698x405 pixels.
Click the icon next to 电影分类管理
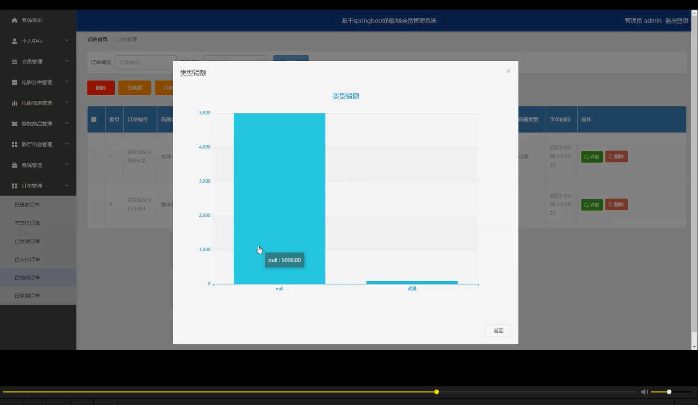point(14,82)
